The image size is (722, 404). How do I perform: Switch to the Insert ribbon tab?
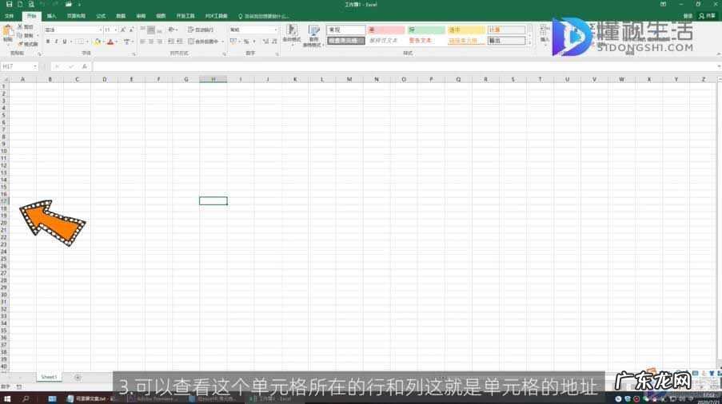[51, 16]
